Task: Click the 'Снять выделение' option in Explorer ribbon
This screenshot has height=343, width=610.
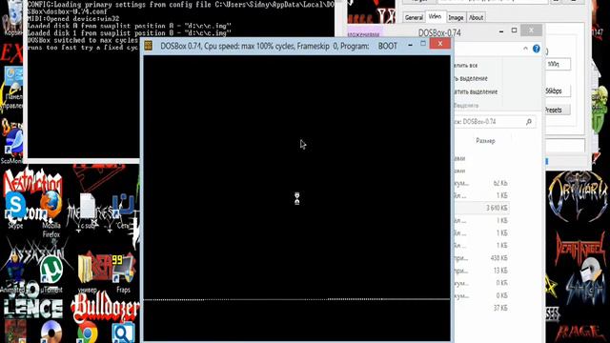Action: 471,78
